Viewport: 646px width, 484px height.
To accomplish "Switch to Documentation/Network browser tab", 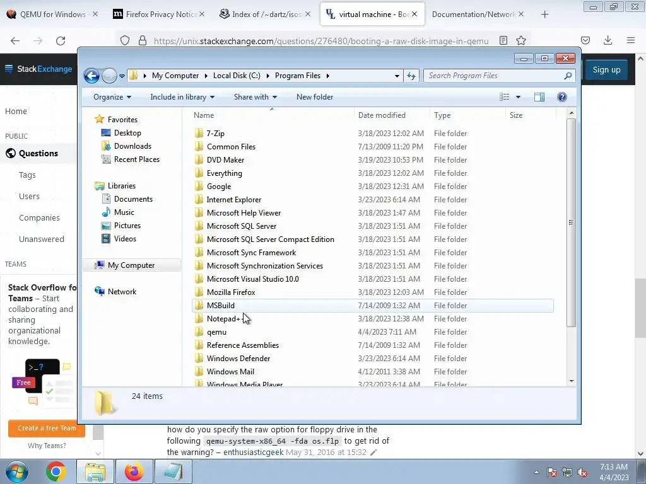I will pyautogui.click(x=478, y=14).
